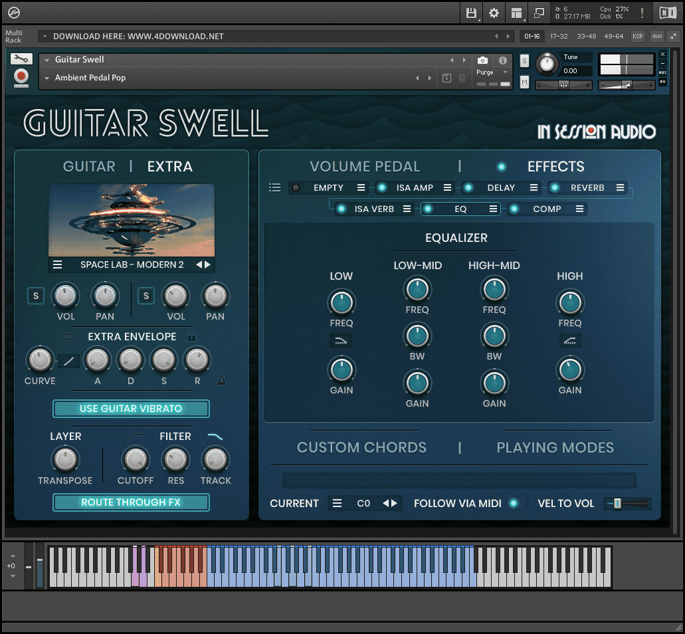685x634 pixels.
Task: Click the Native Instruments NI logo
Action: point(668,13)
